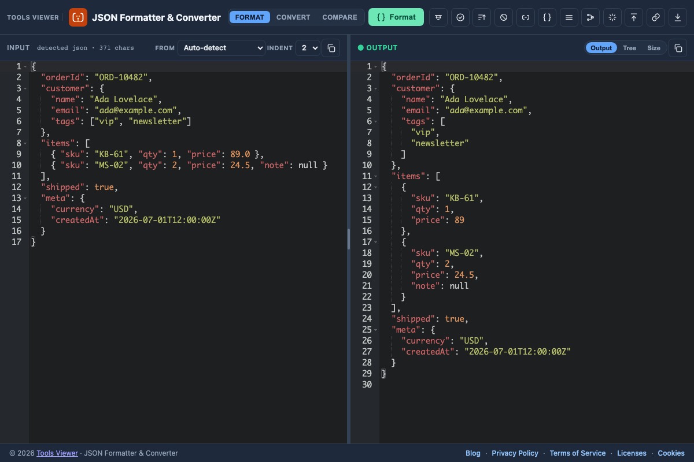The width and height of the screenshot is (694, 462).
Task: Collapse output line 1 root fold arrow
Action: click(x=376, y=66)
